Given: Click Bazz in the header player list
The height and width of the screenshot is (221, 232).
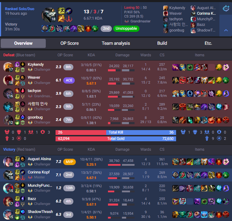Looking at the screenshot, I should coord(201,24).
